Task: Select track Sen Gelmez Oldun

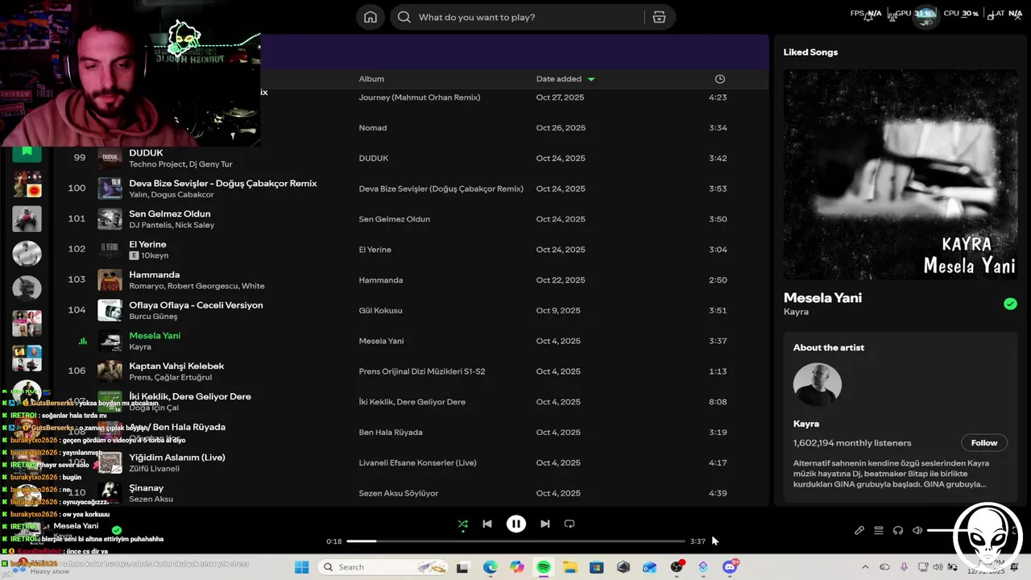Action: click(170, 214)
